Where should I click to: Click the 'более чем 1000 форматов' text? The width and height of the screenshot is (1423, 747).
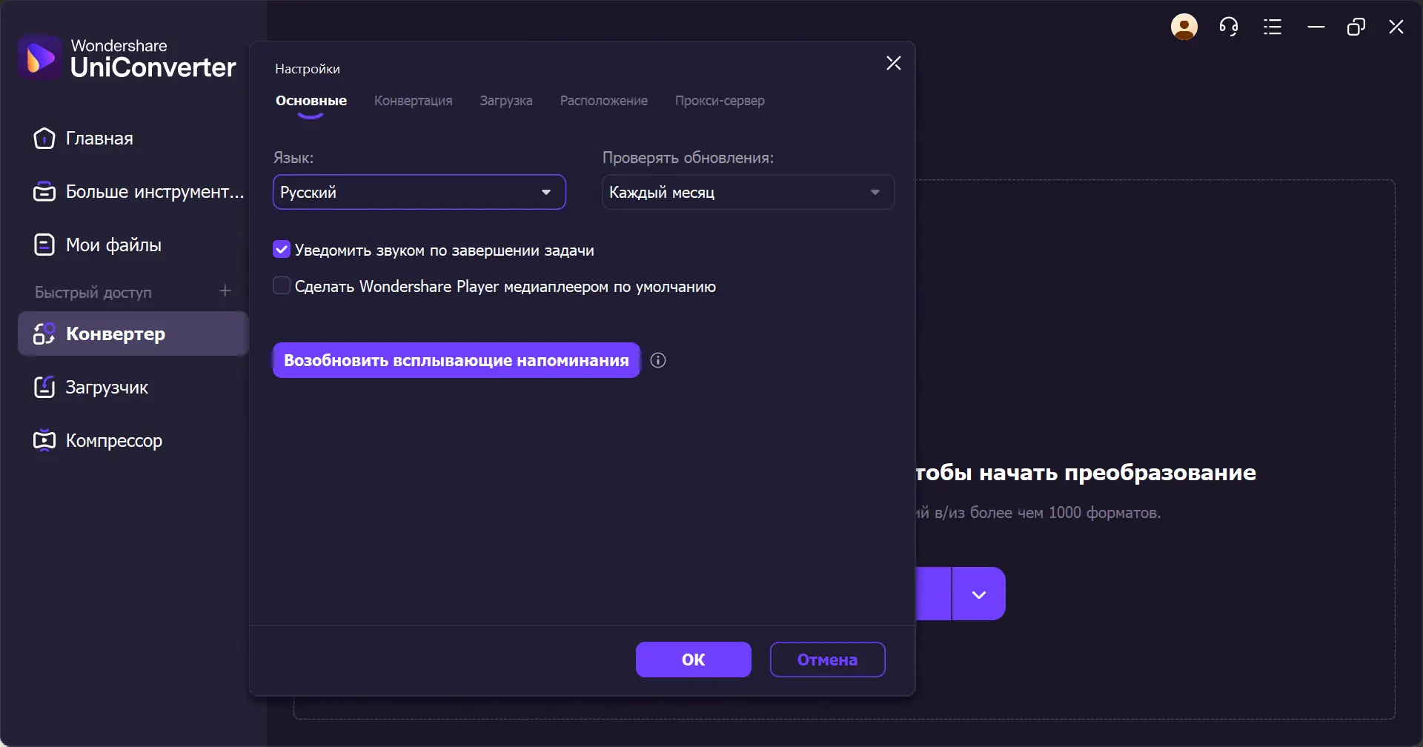(x=1065, y=512)
